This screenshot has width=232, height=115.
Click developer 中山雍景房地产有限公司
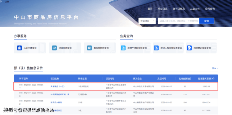144,102
